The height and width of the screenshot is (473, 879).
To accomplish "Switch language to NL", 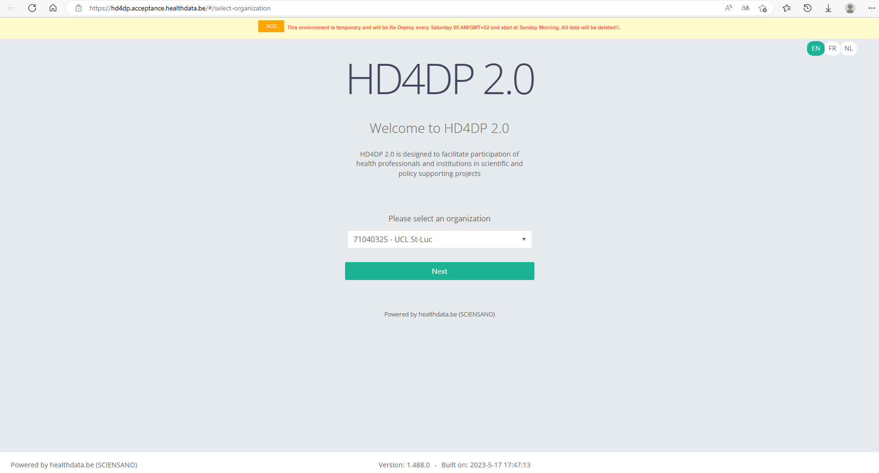I will (x=849, y=48).
